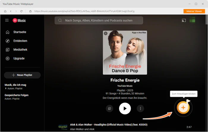
Task: Click the orange add-music plus button
Action: (x=183, y=107)
